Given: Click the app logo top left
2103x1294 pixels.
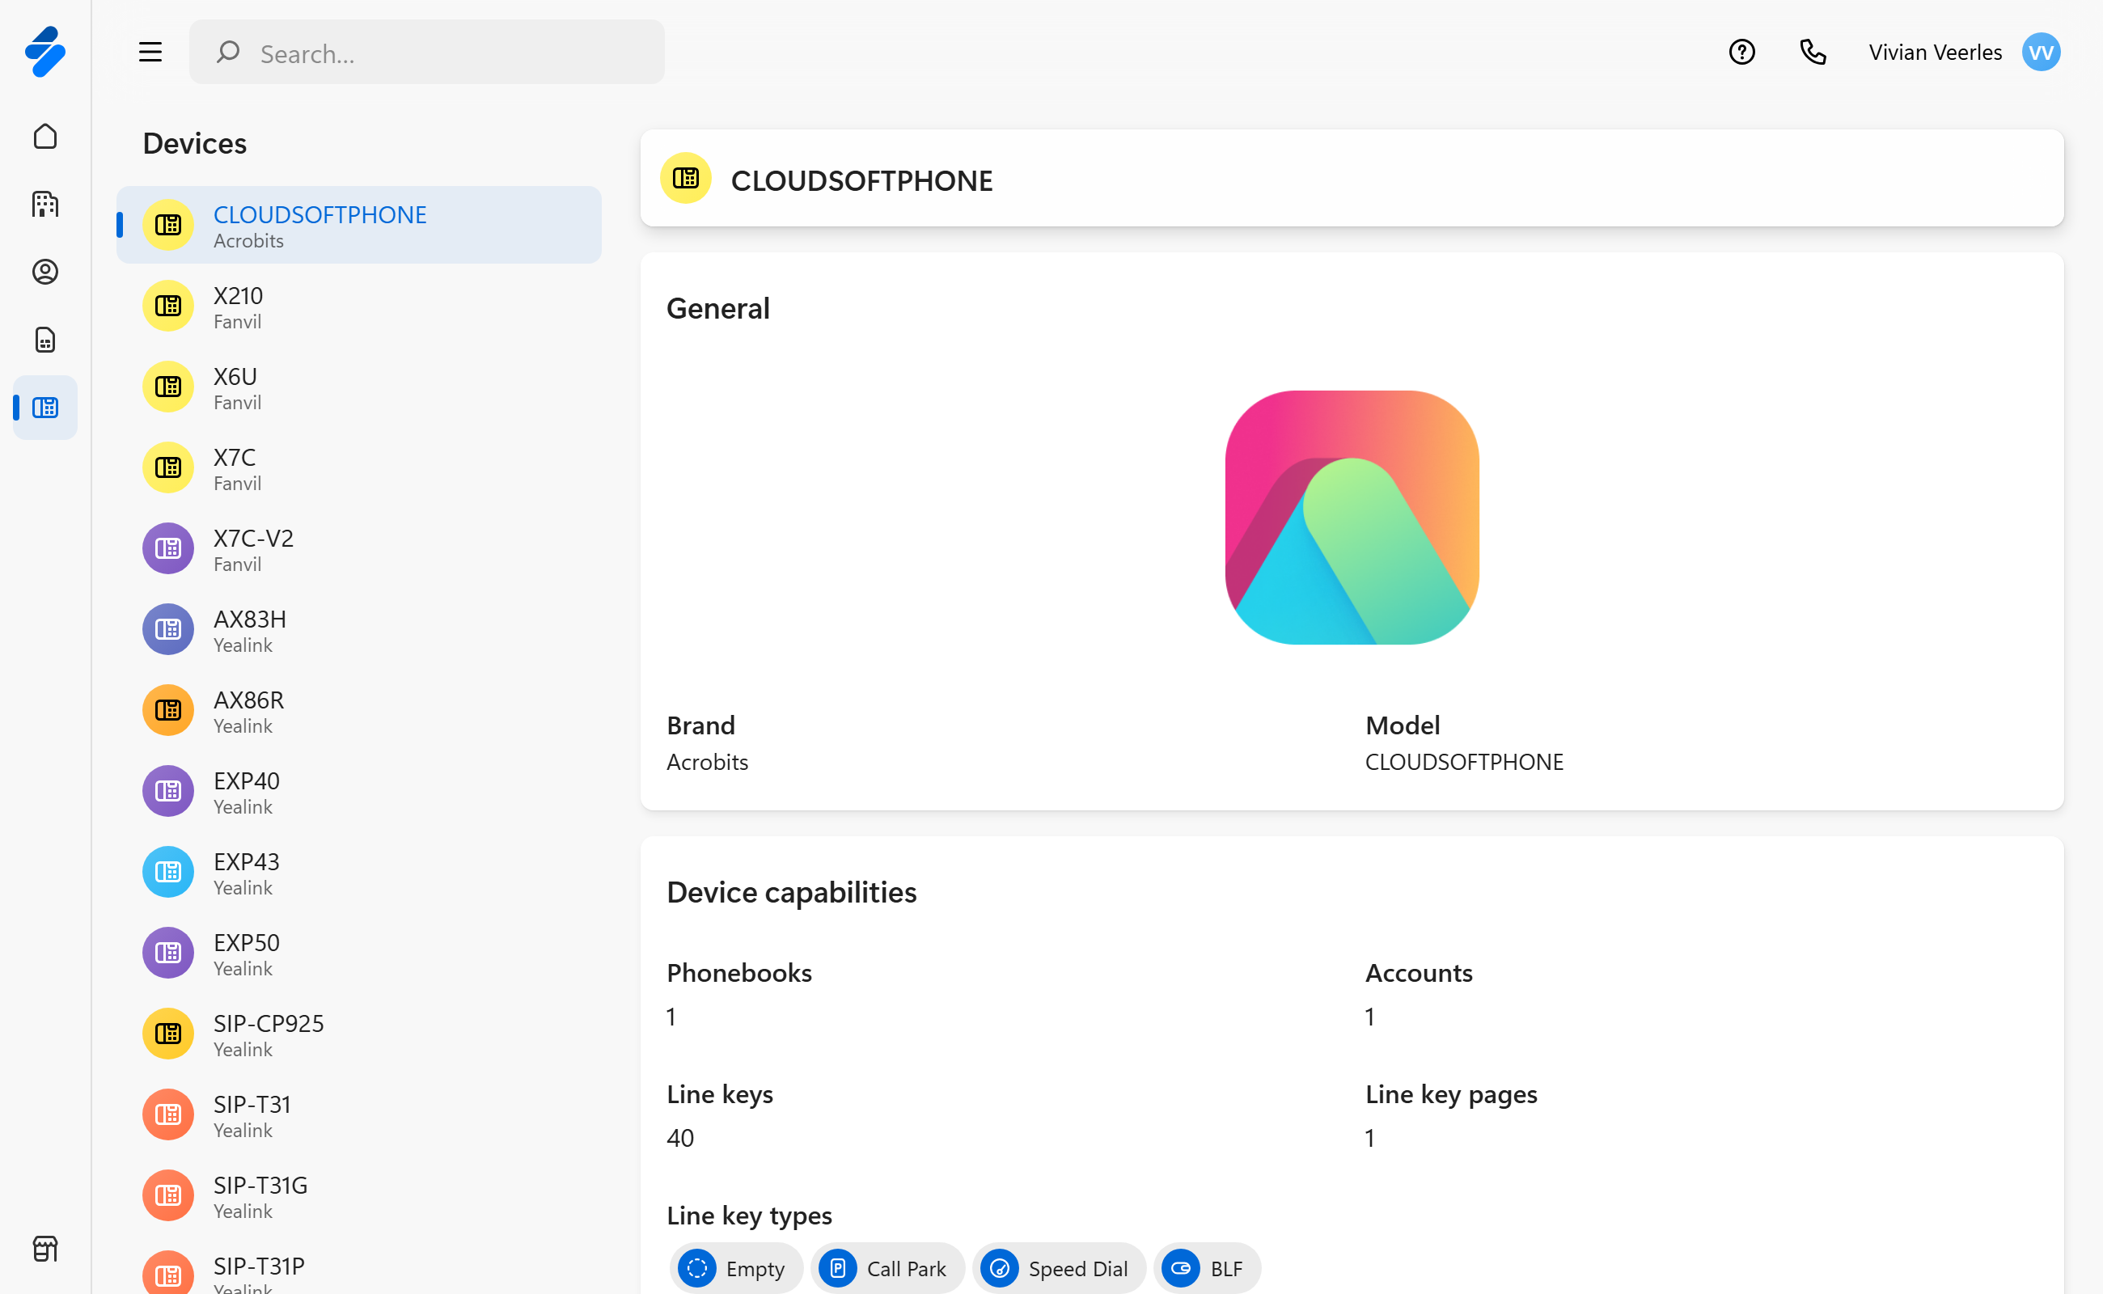Looking at the screenshot, I should pyautogui.click(x=45, y=51).
